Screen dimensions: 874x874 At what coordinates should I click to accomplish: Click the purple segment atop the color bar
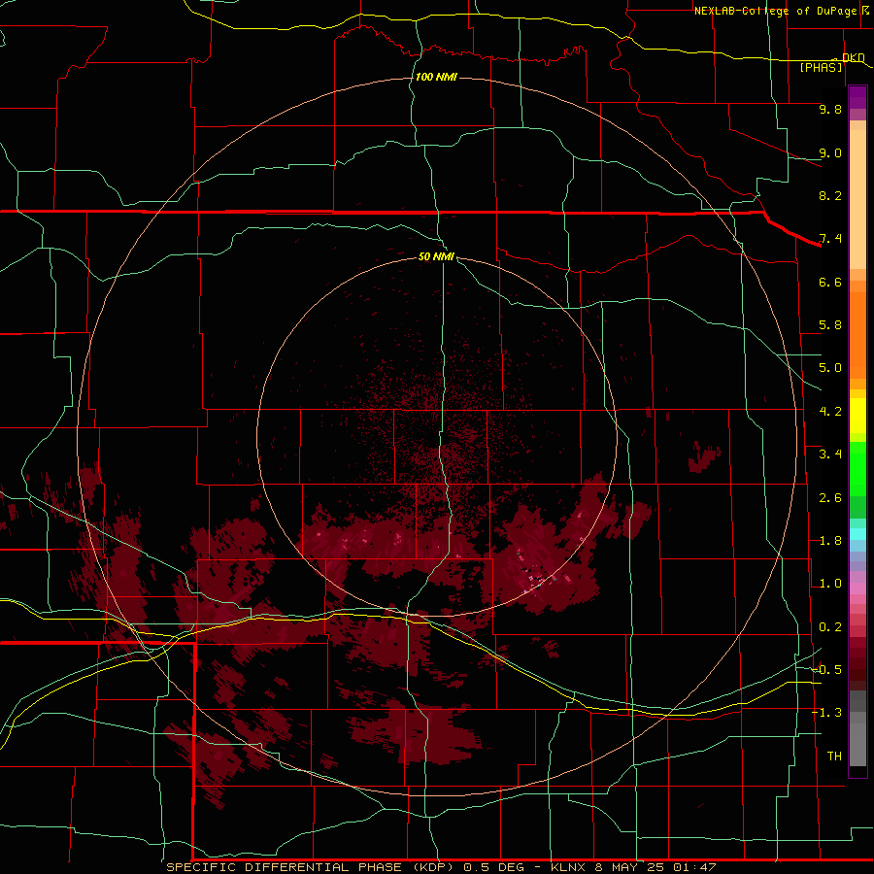(x=857, y=97)
